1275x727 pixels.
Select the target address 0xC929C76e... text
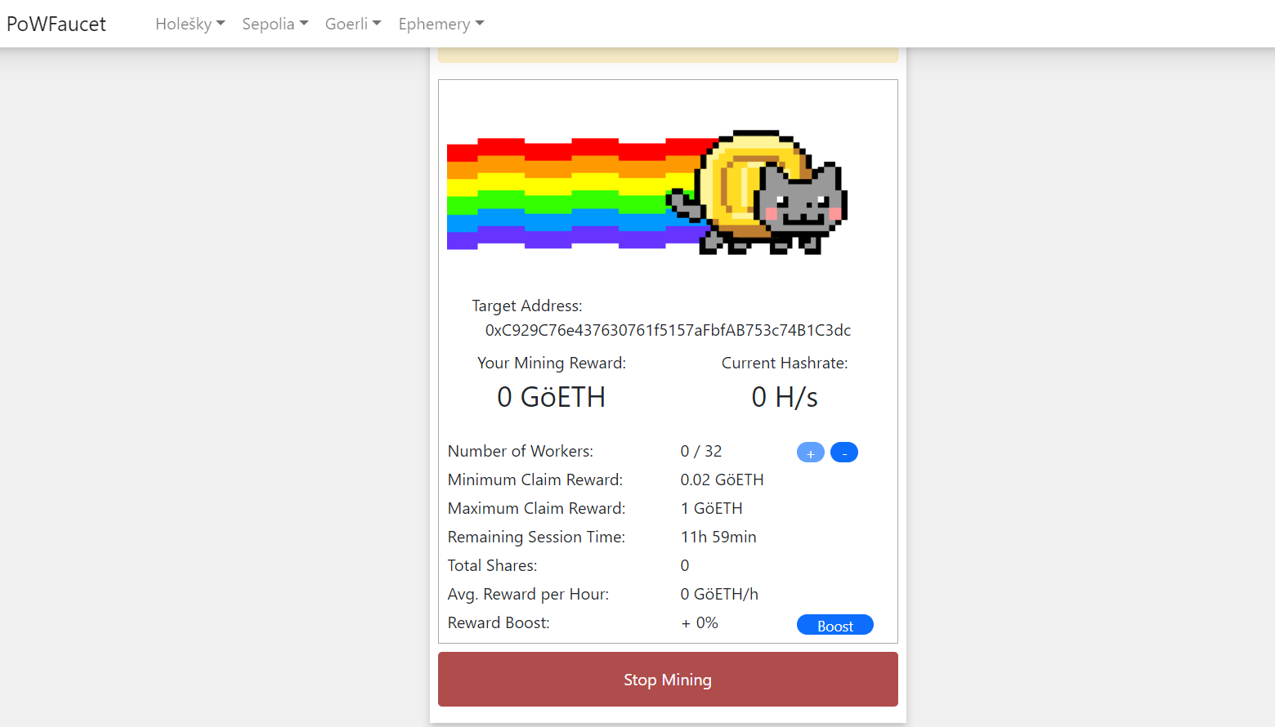[668, 330]
